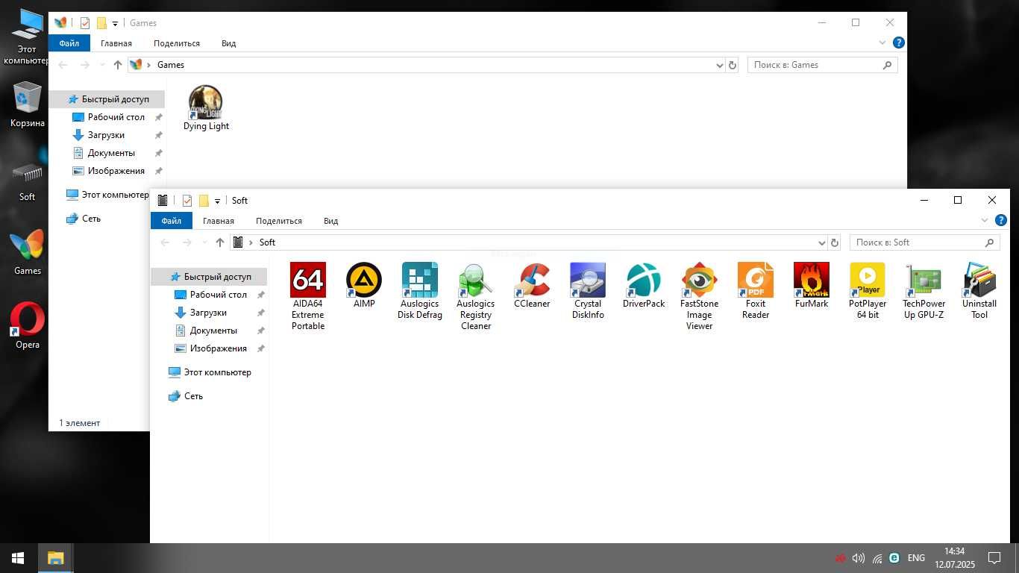Select the Foxit Reader shortcut
1019x573 pixels.
pyautogui.click(x=756, y=291)
